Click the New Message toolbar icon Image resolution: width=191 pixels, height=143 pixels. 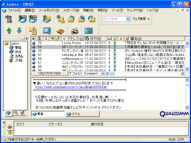61,19
